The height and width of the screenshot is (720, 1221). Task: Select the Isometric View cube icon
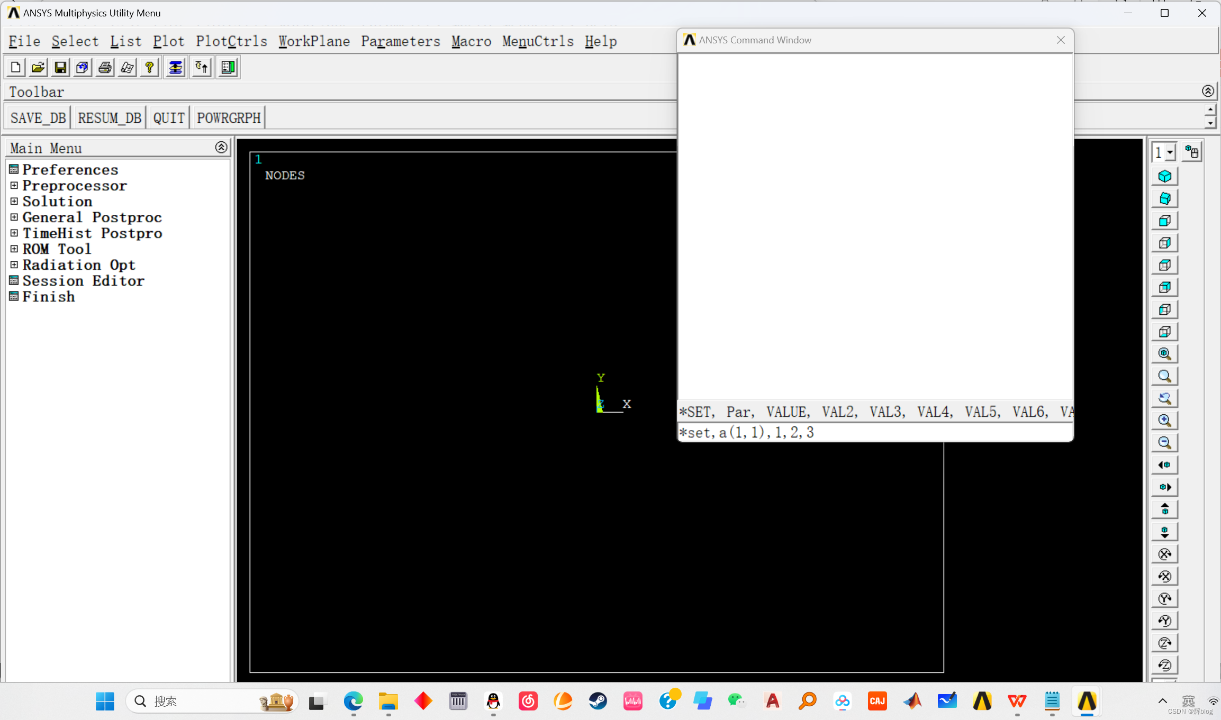coord(1164,176)
